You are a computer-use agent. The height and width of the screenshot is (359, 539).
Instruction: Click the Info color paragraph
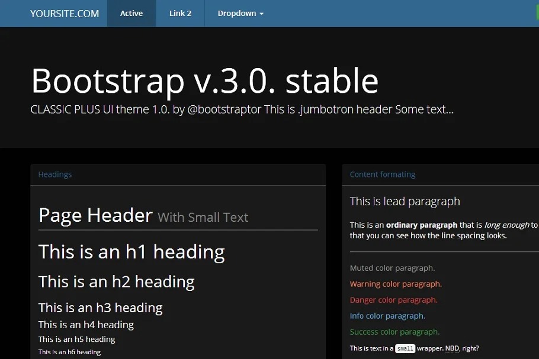click(x=387, y=316)
